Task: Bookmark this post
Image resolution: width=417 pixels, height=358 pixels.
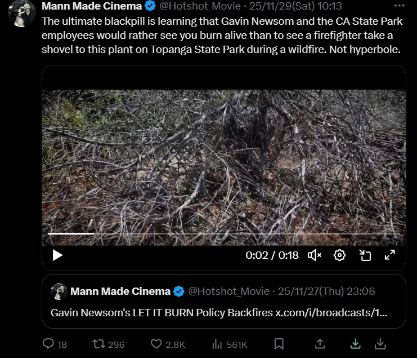Action: click(x=279, y=344)
